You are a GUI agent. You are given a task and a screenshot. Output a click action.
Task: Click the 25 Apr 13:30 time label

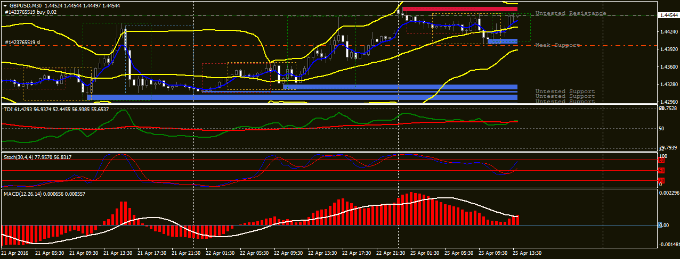tap(530, 254)
